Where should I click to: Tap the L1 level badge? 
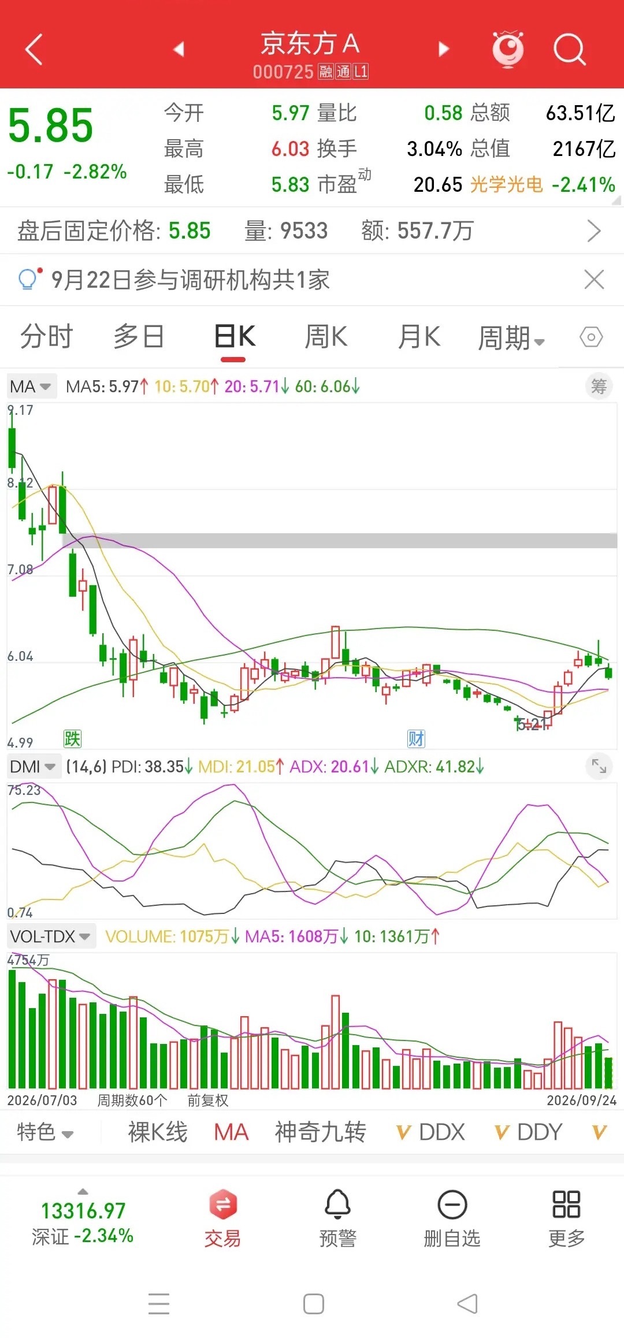(x=361, y=72)
